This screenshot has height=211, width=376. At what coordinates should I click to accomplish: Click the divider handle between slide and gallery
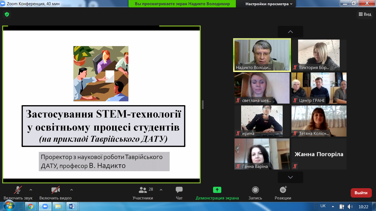(x=203, y=105)
